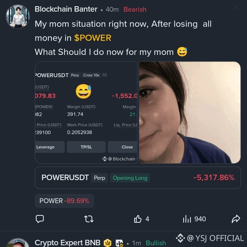This screenshot has height=247, width=247.
Task: Open the views bar chart icon
Action: (187, 219)
